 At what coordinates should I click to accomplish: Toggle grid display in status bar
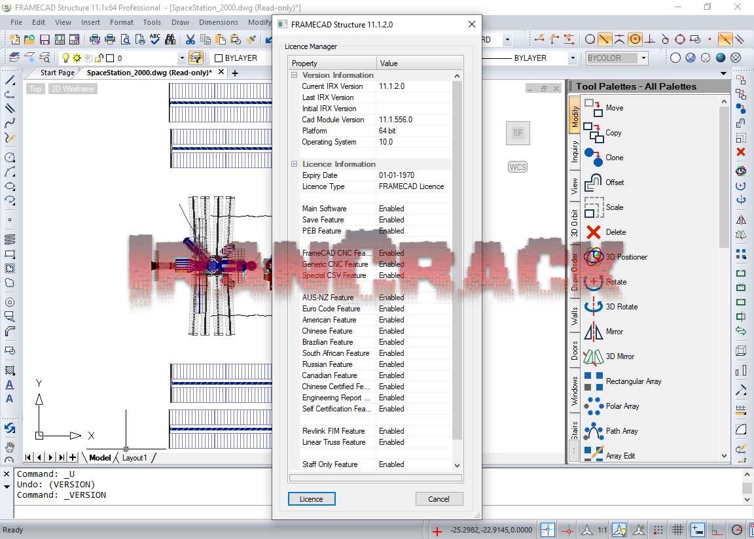click(x=678, y=529)
